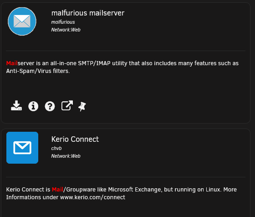Open the info icon on malfurious mailserver
255x217 pixels.
coord(33,106)
